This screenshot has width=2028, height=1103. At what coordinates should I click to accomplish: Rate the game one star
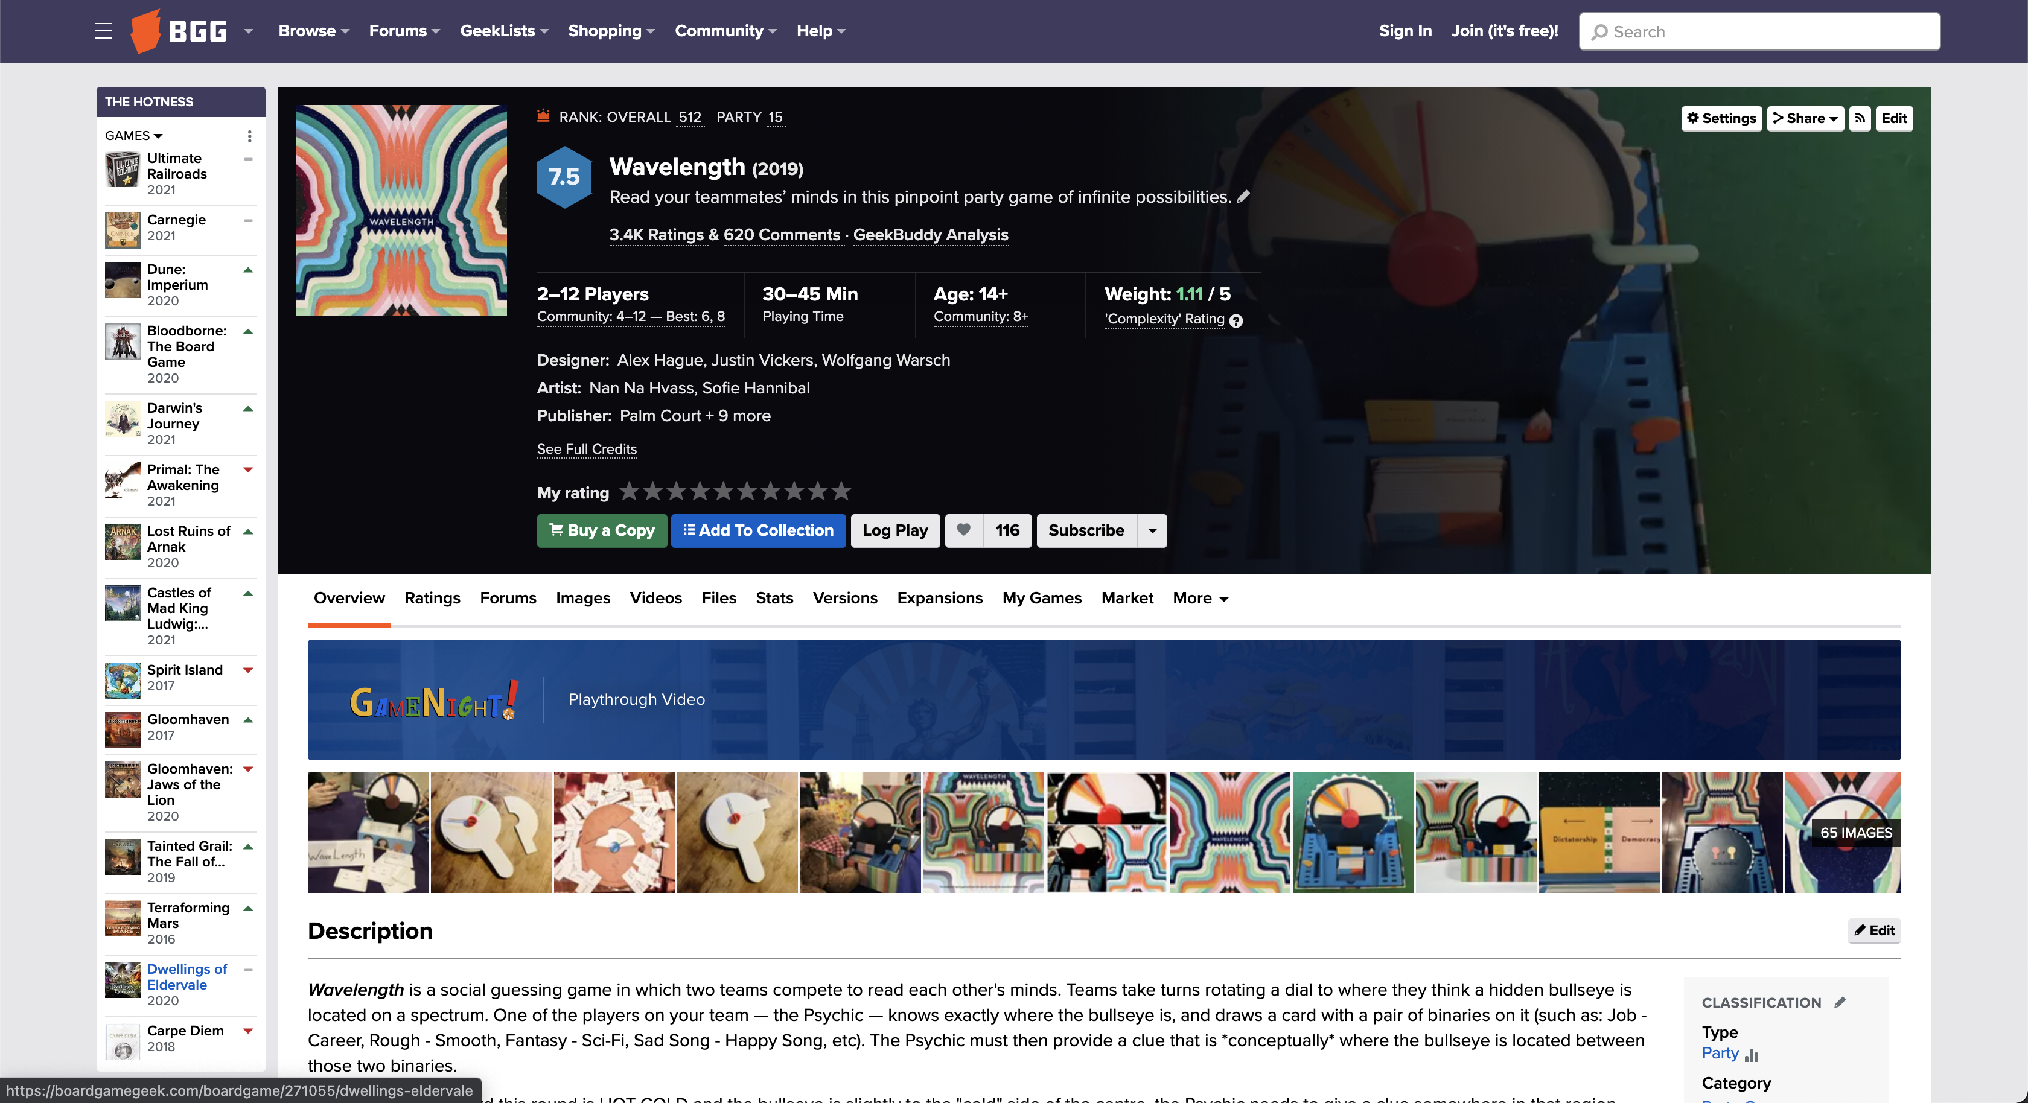[x=629, y=491]
